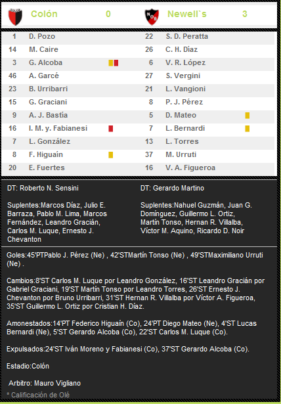Select player M. Urruti
281x404 pixels.
[181, 154]
